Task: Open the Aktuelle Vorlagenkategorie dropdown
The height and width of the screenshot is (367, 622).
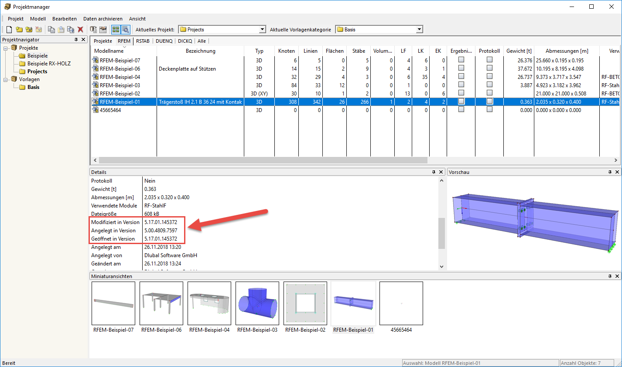Action: point(419,29)
